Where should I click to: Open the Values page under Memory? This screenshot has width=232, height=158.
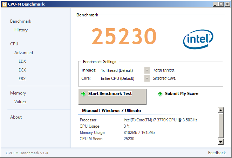(20, 102)
